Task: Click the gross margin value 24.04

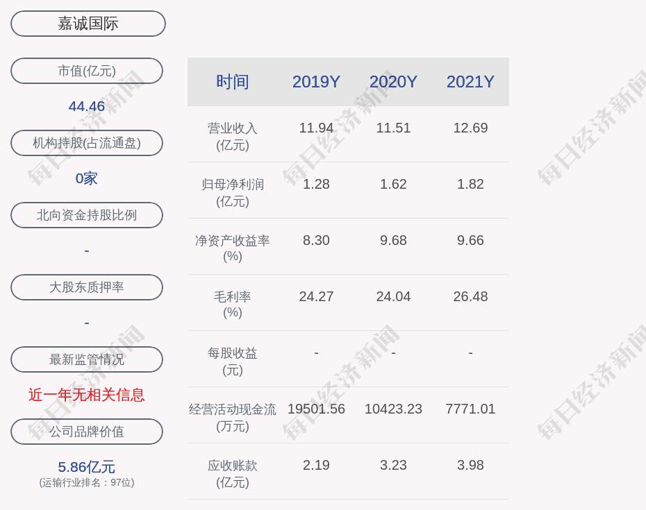Action: coord(393,296)
